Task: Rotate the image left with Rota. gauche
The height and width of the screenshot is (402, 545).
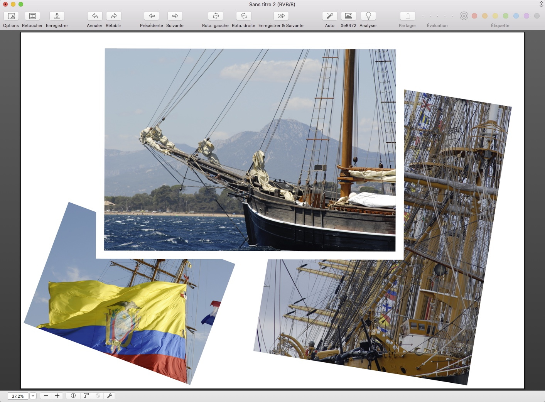Action: click(x=216, y=16)
